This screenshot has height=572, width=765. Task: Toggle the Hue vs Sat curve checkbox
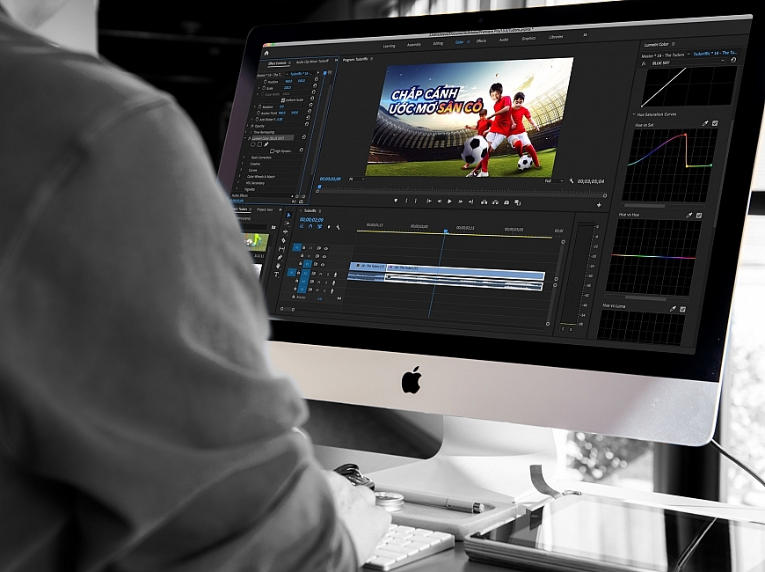click(x=715, y=123)
